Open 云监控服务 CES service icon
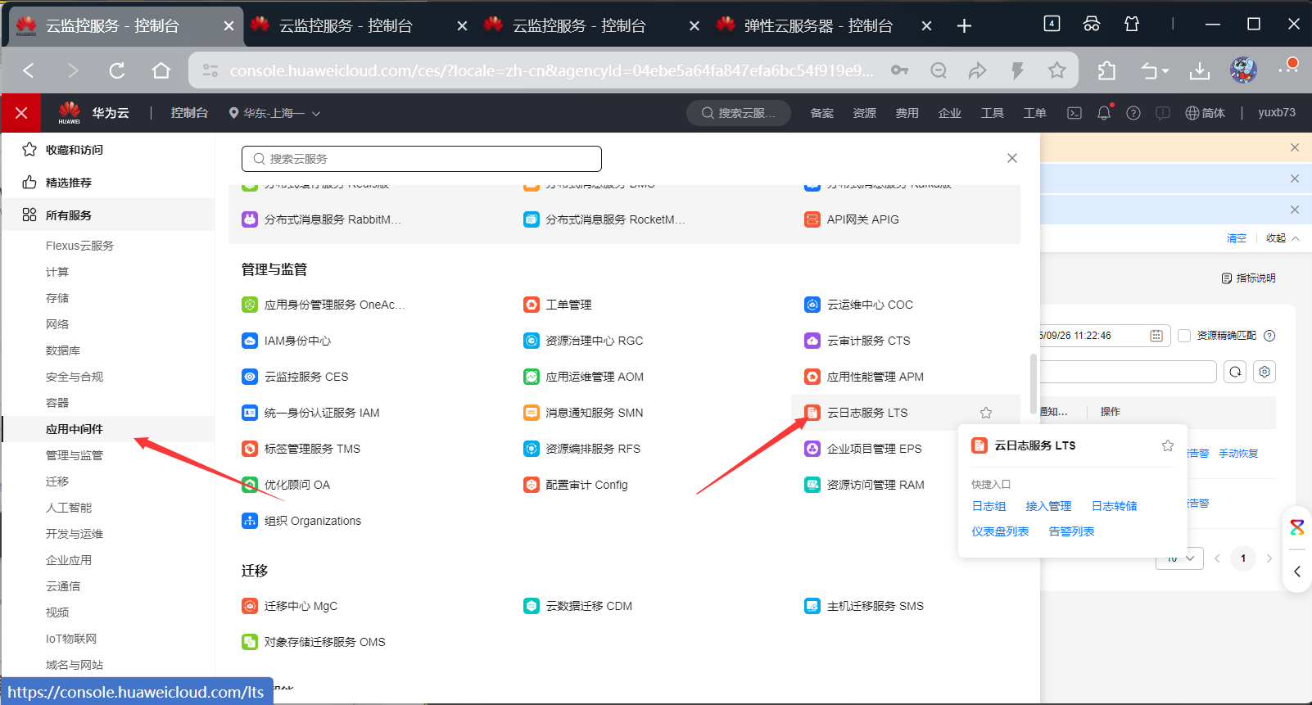This screenshot has width=1312, height=705. [x=250, y=377]
